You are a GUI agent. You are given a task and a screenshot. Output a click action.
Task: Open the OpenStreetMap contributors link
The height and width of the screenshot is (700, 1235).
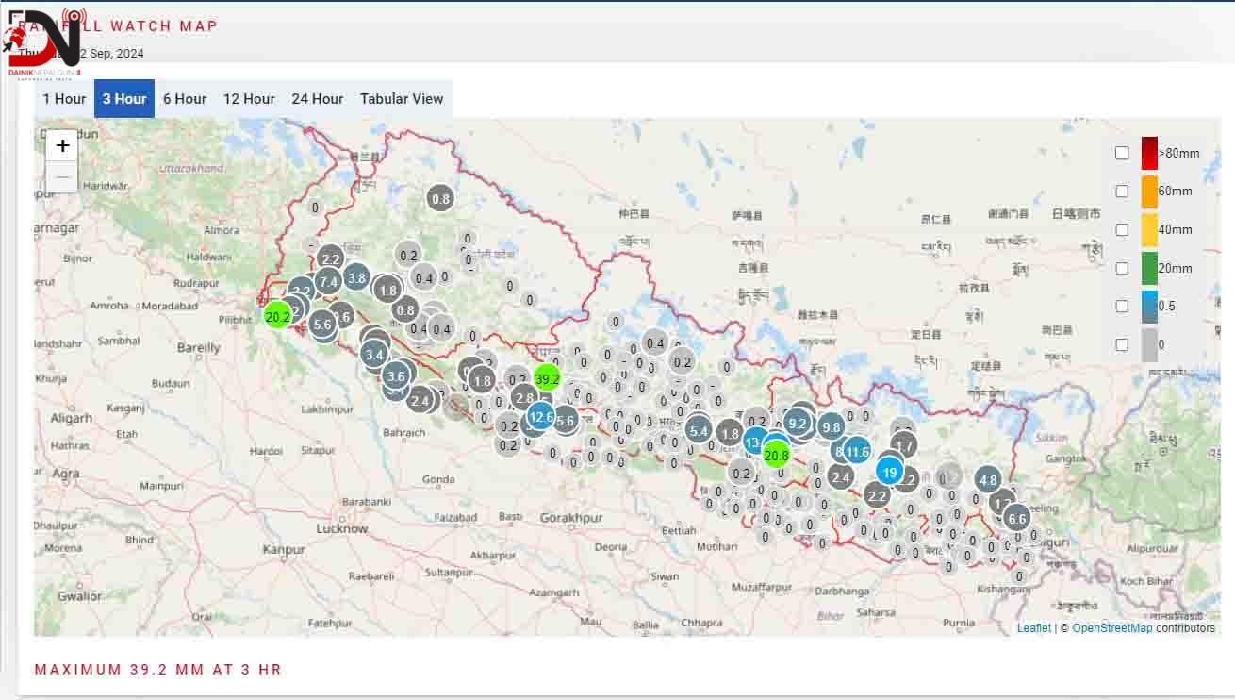click(1111, 627)
